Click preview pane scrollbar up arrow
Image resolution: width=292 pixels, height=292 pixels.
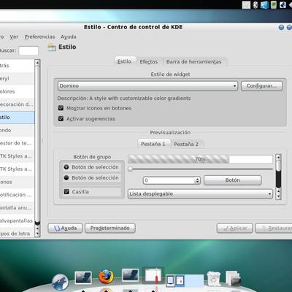(279, 157)
